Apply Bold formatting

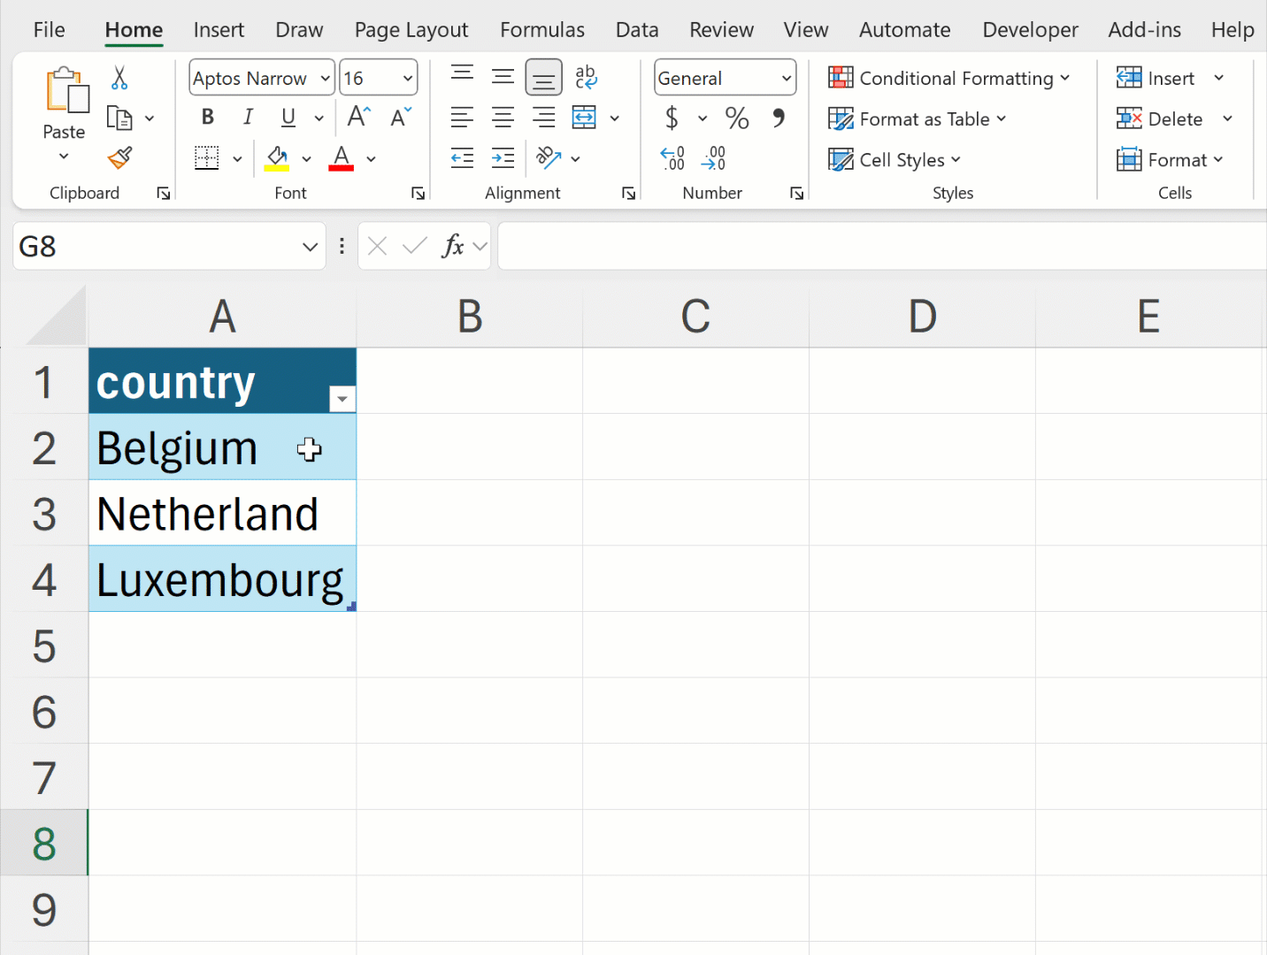[207, 117]
